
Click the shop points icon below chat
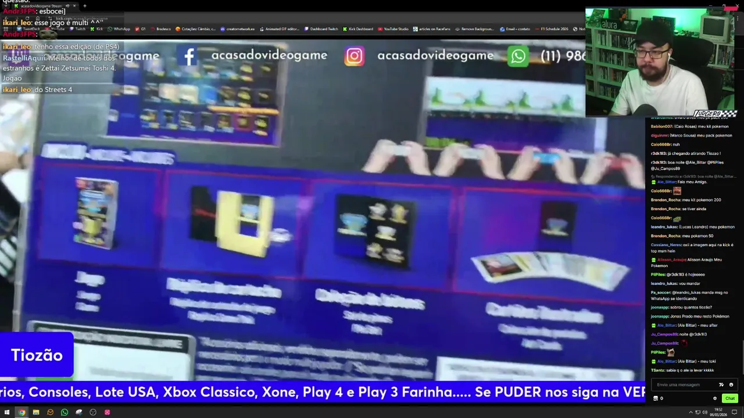656,398
